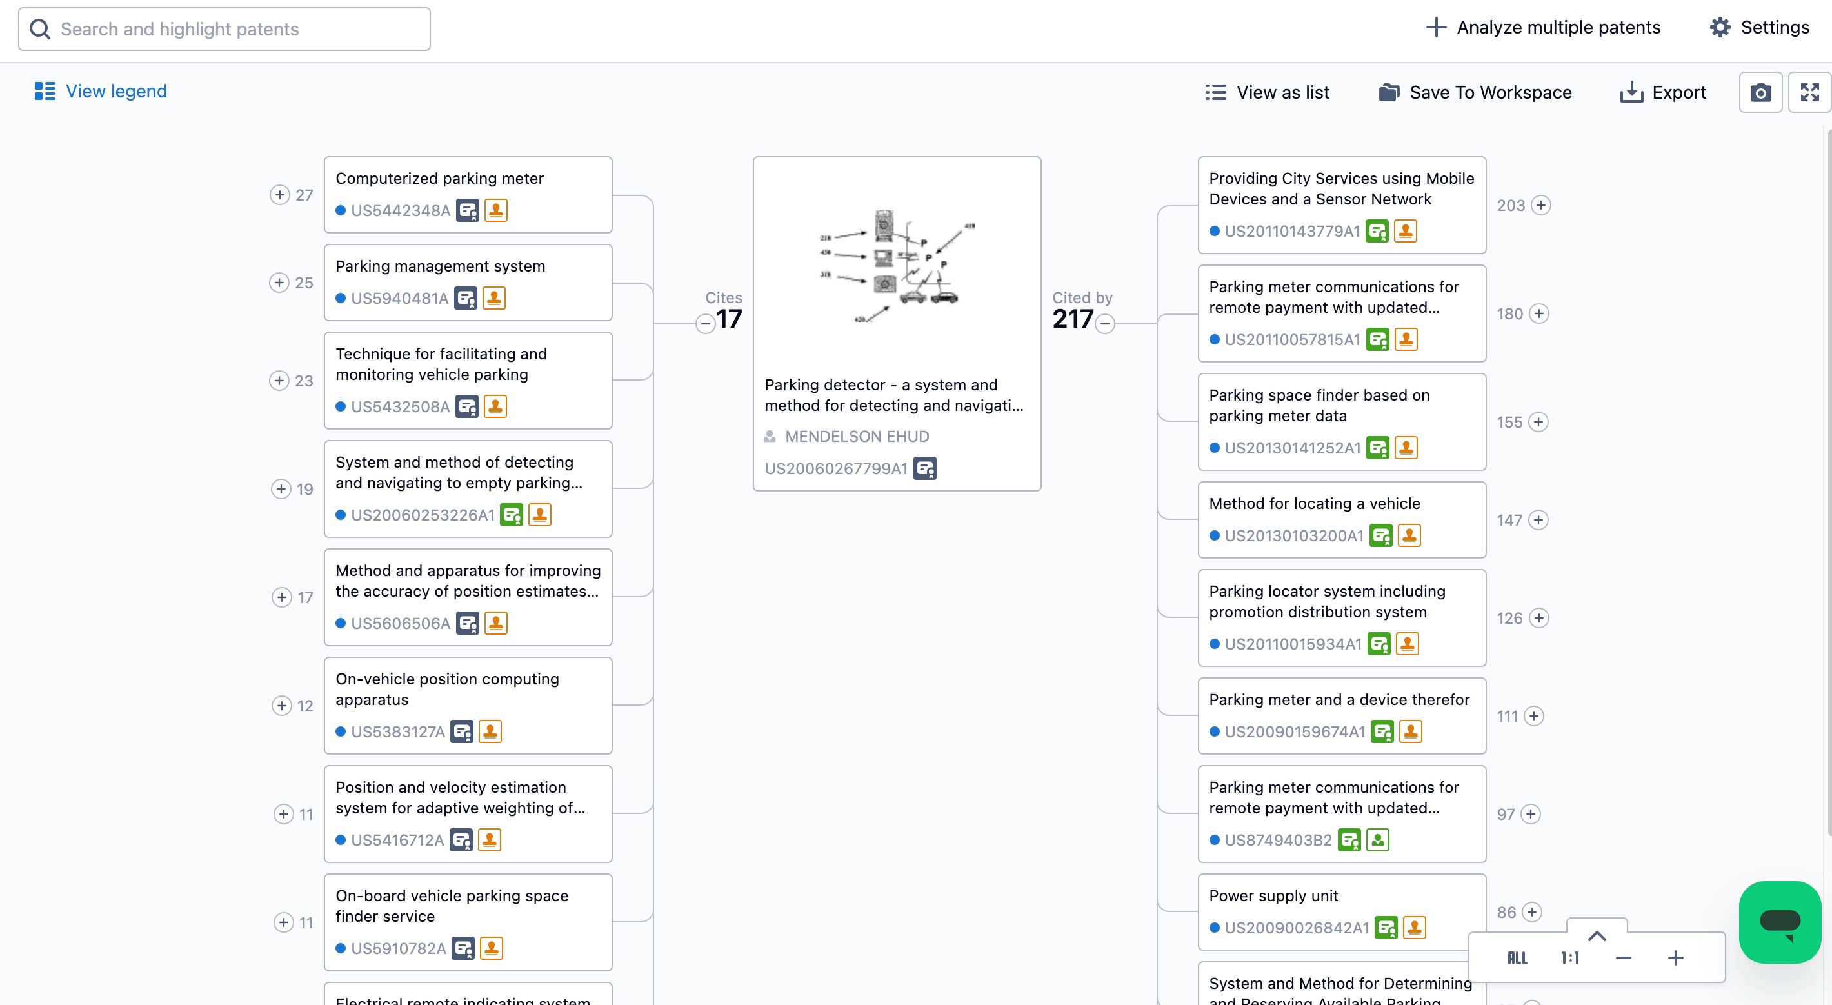This screenshot has height=1005, width=1832.
Task: Expand 155 citations of Parking space finder
Action: [1538, 423]
